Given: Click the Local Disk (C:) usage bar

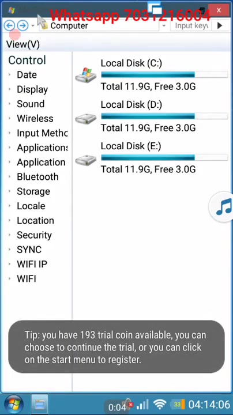Looking at the screenshot, I should click(x=164, y=74).
